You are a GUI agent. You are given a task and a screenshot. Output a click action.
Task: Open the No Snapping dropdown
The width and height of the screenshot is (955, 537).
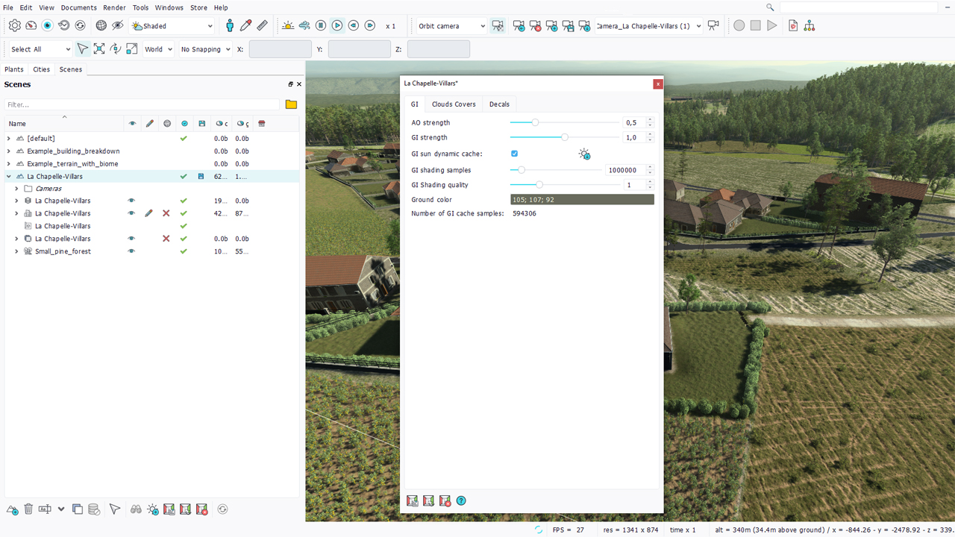(205, 49)
